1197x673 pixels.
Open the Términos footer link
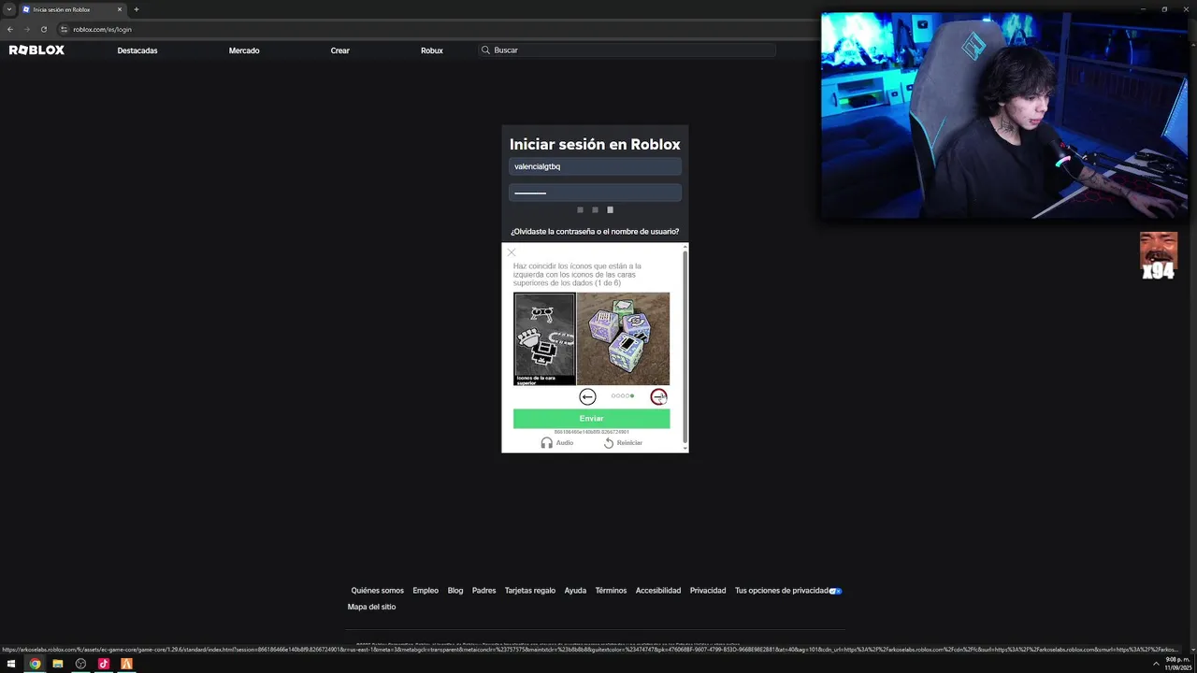point(611,591)
